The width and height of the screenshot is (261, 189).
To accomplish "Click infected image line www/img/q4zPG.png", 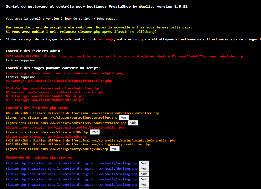I will click(64, 73).
